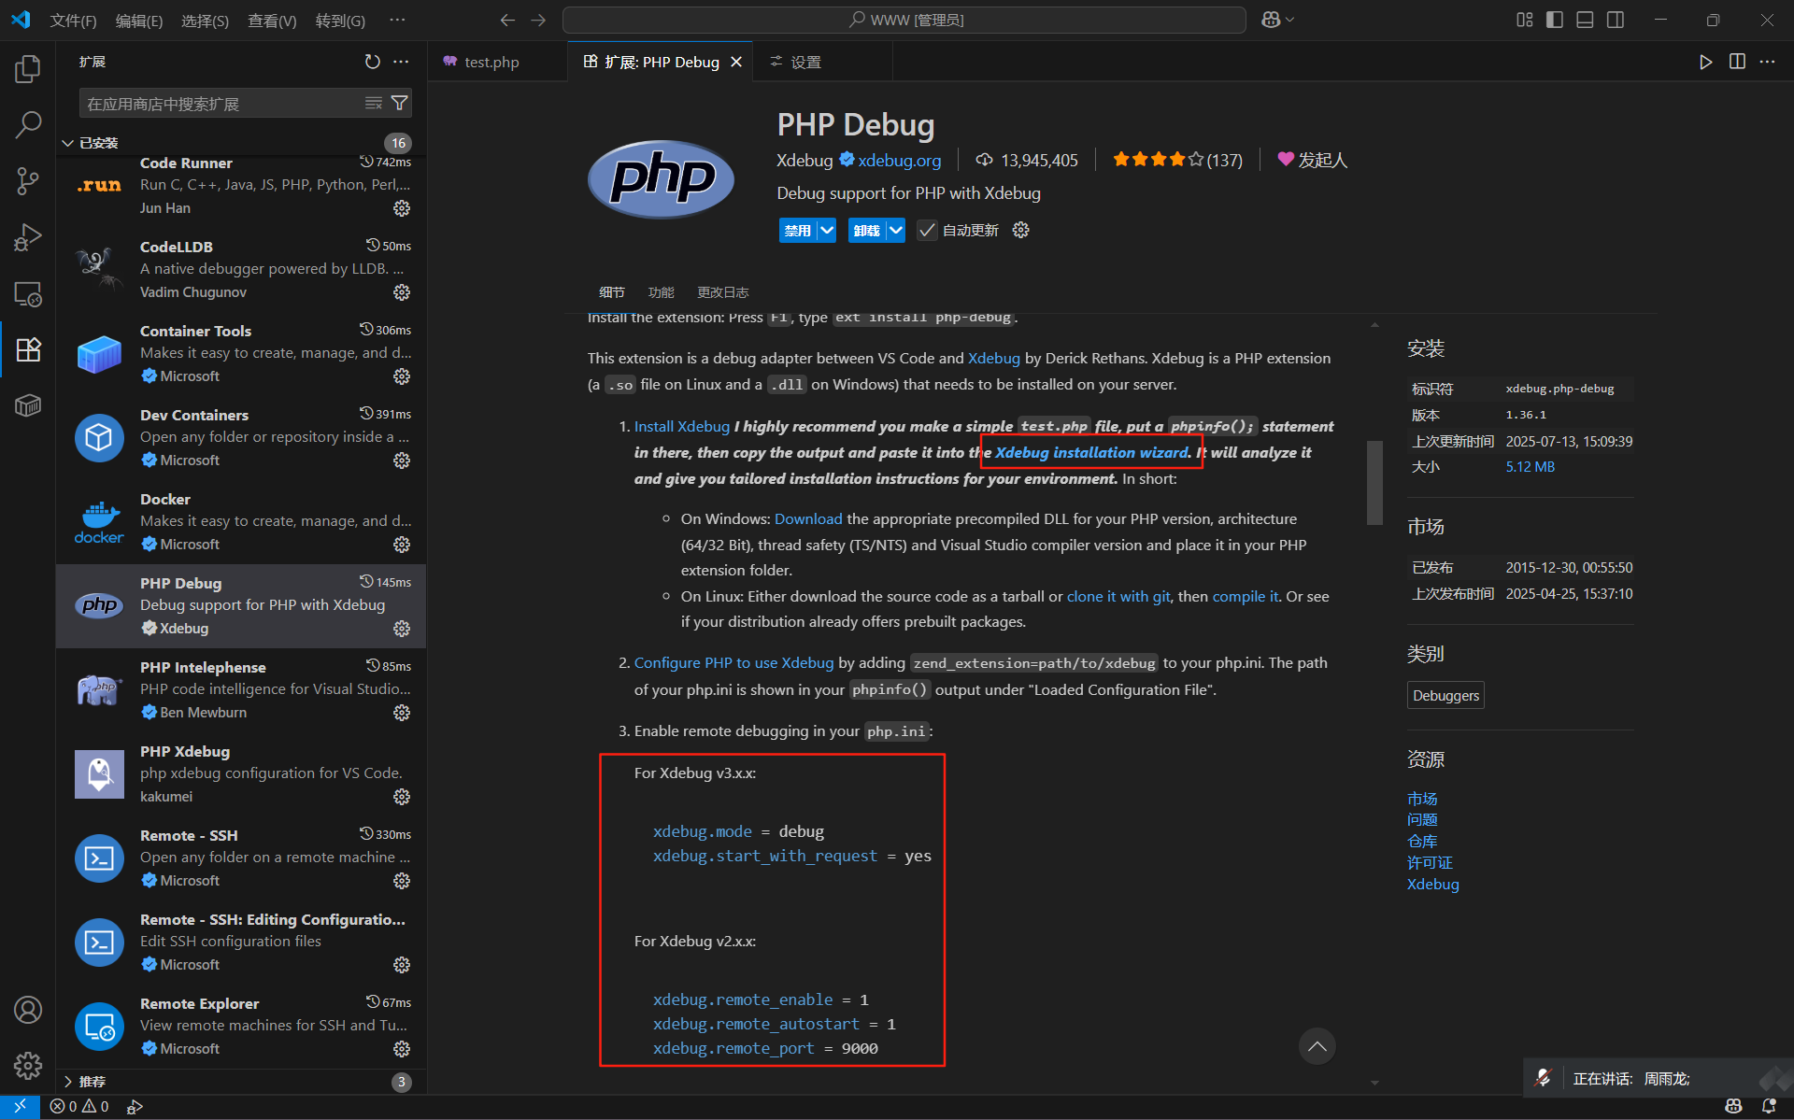Clear extensions search results icon

[x=374, y=103]
